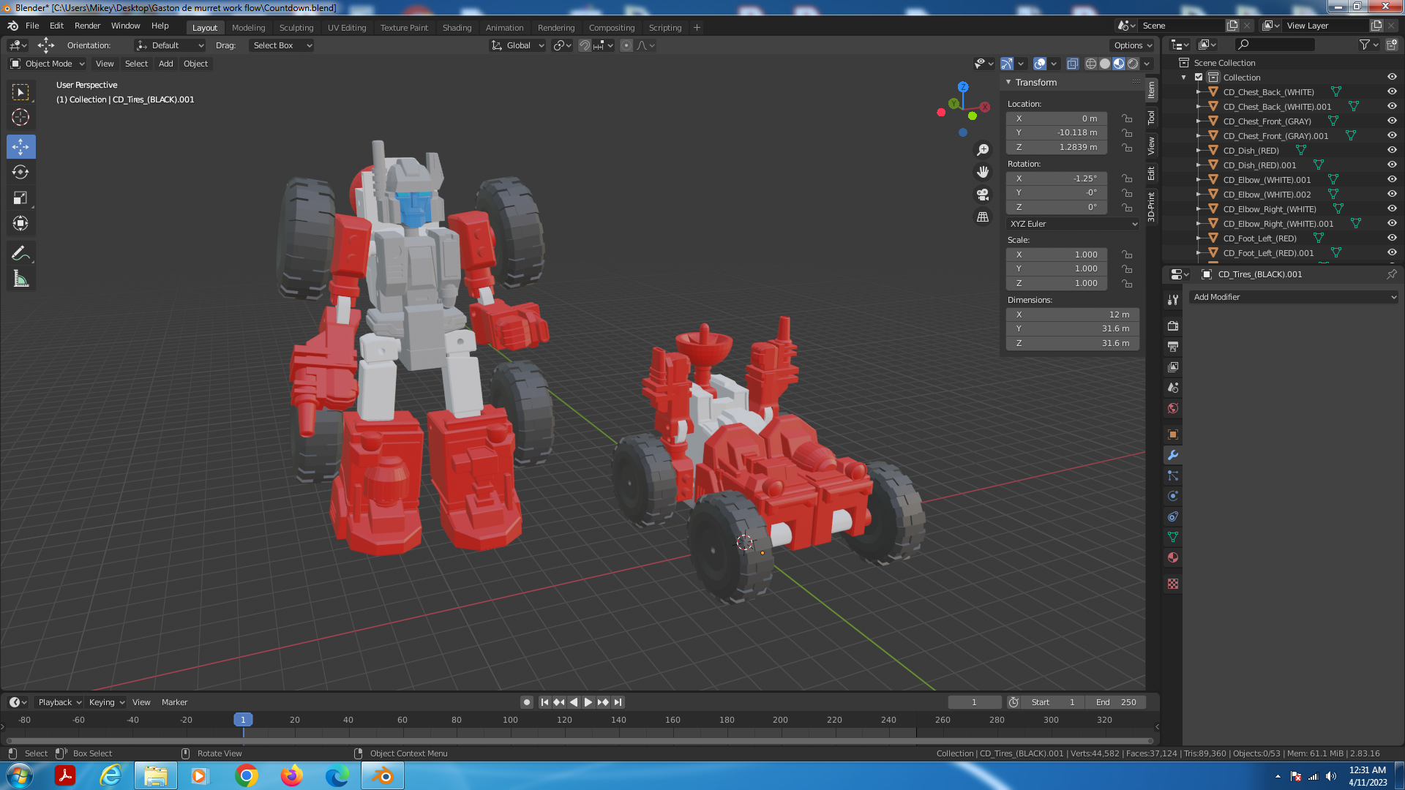Open Firefox from the taskbar
Screen dimensions: 1405x790
pyautogui.click(x=292, y=775)
